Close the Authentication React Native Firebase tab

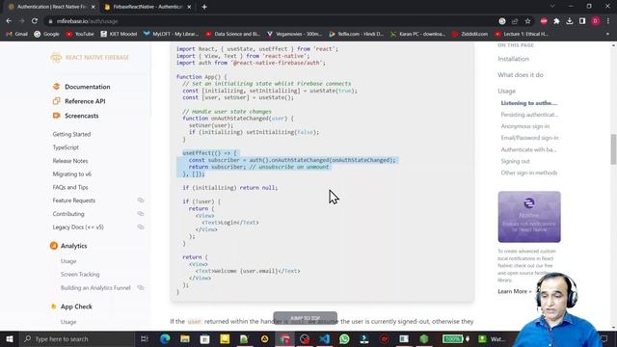tap(93, 7)
